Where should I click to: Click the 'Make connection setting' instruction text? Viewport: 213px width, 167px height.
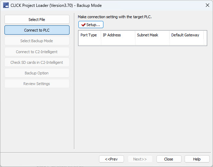click(115, 17)
